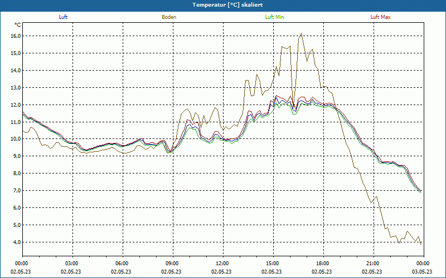Viewport: 446px width, 278px height.
Task: Click the 6,0 y-axis value
Action: 17,207
